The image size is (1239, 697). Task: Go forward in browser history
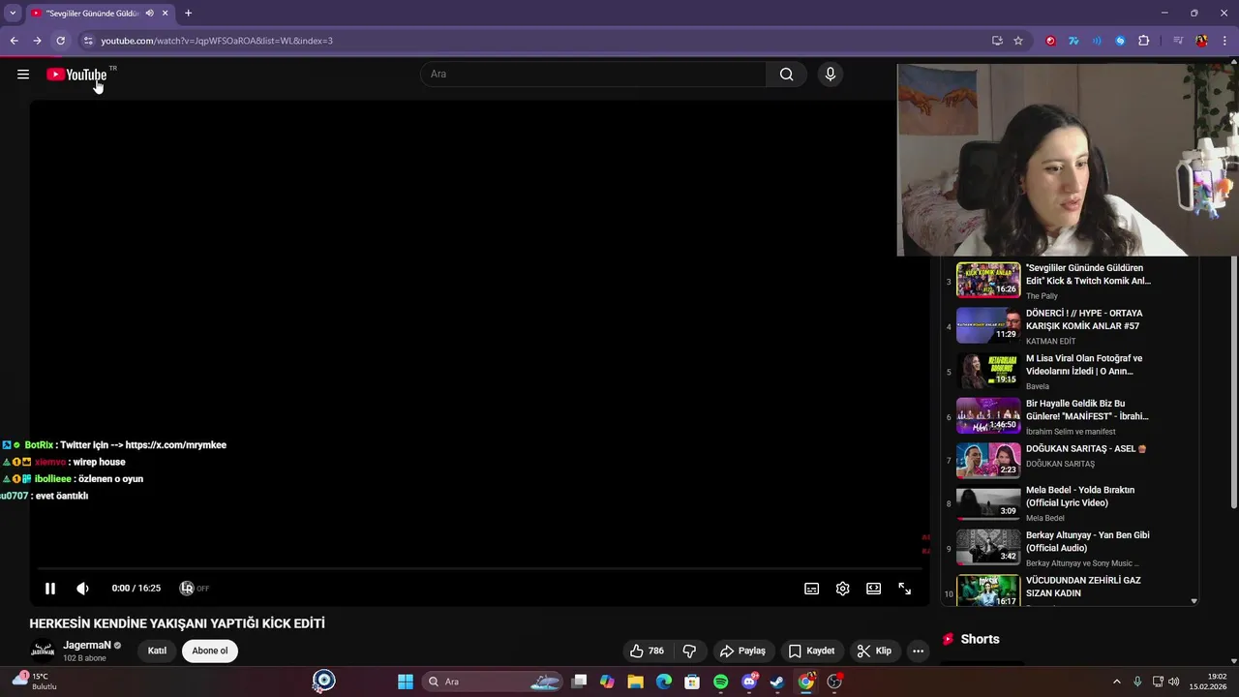37,41
